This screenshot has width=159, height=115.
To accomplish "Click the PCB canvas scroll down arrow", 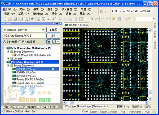I will point(150,99).
